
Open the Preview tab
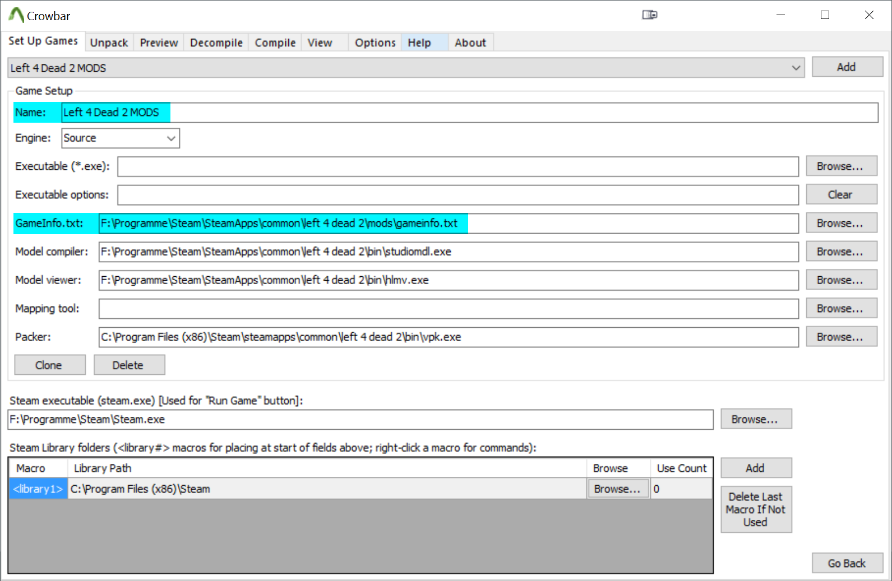pyautogui.click(x=159, y=43)
